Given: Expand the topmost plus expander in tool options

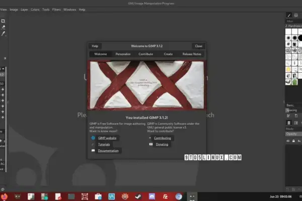Looking at the screenshot, I should click(x=3, y=89).
